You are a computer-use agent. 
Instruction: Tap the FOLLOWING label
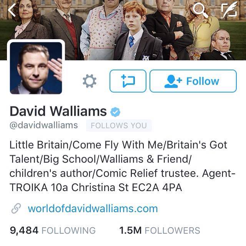click(68, 230)
